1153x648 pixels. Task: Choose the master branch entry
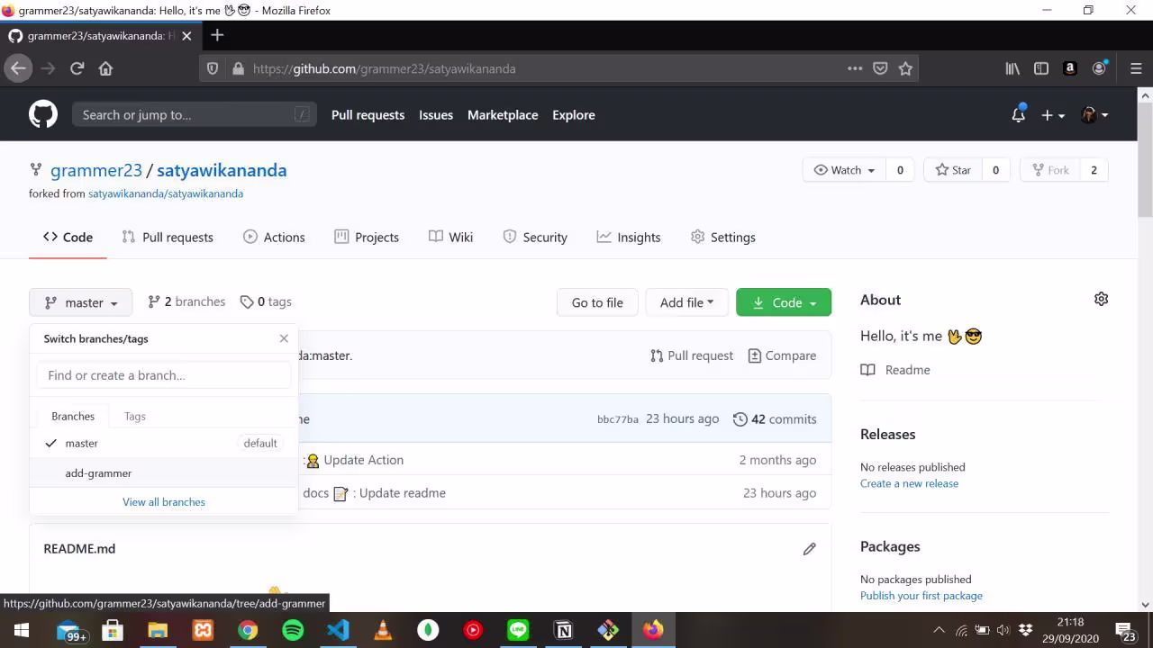[164, 443]
